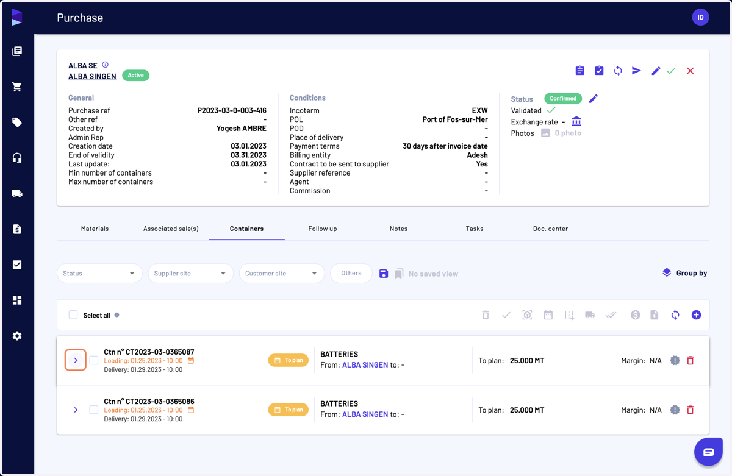Click the alert badge for container CT2023-03-0365087
Image resolution: width=732 pixels, height=476 pixels.
click(x=675, y=360)
